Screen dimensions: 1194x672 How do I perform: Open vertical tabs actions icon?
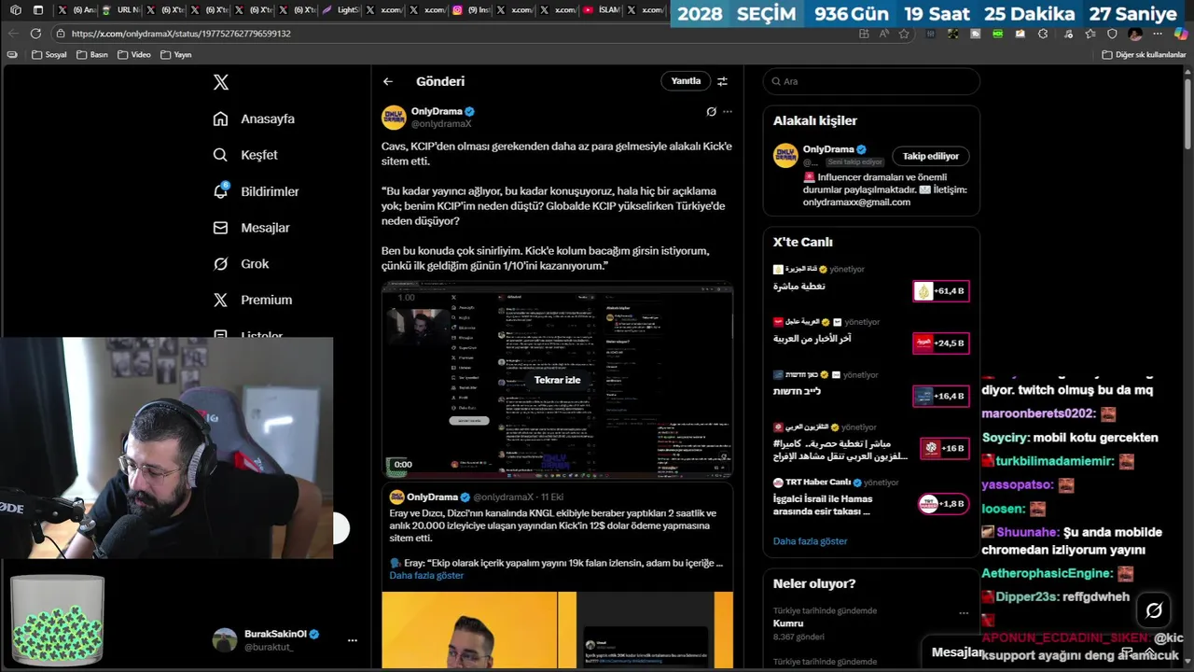[38, 10]
